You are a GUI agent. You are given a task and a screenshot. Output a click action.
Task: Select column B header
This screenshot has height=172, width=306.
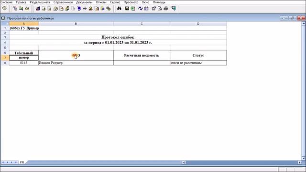coord(76,23)
